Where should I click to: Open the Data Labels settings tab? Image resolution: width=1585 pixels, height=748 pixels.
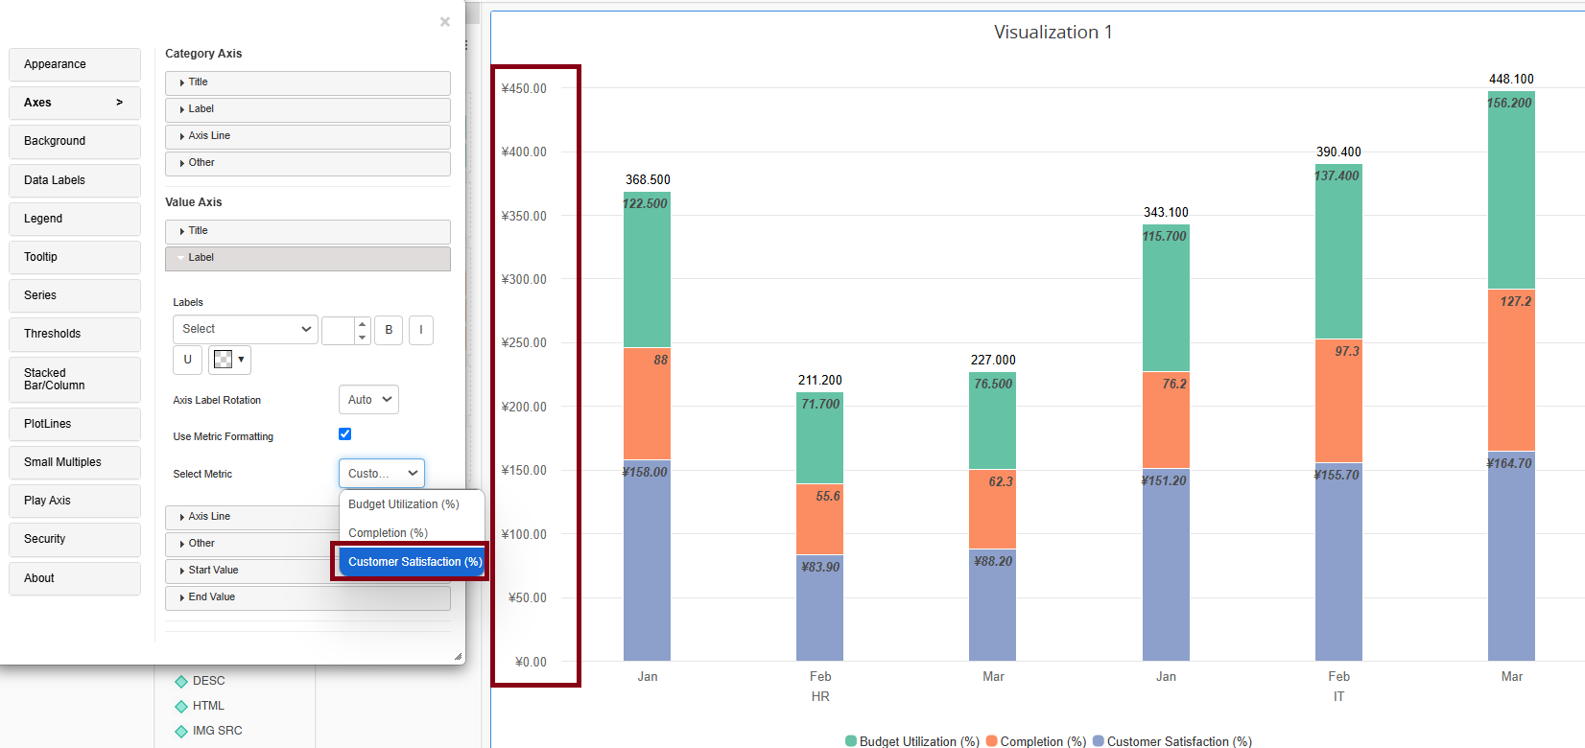[75, 180]
